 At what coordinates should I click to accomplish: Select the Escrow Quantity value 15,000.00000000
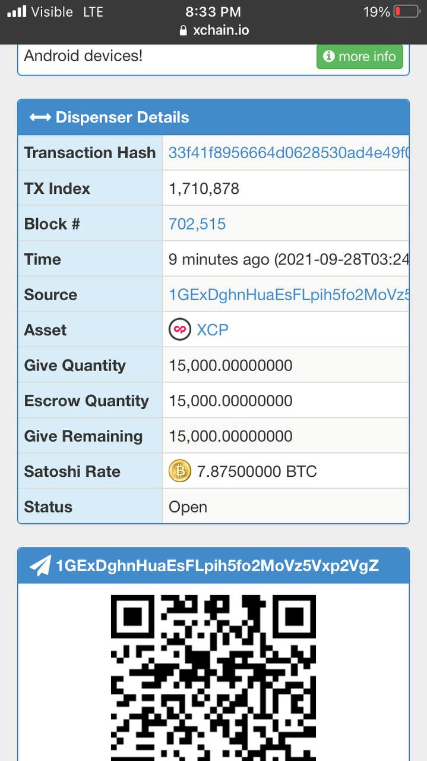pyautogui.click(x=230, y=401)
